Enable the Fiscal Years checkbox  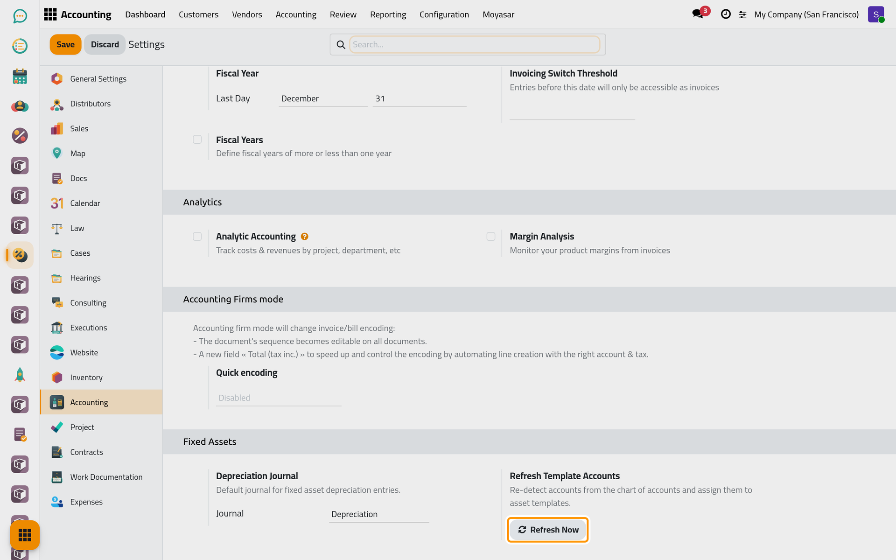197,140
